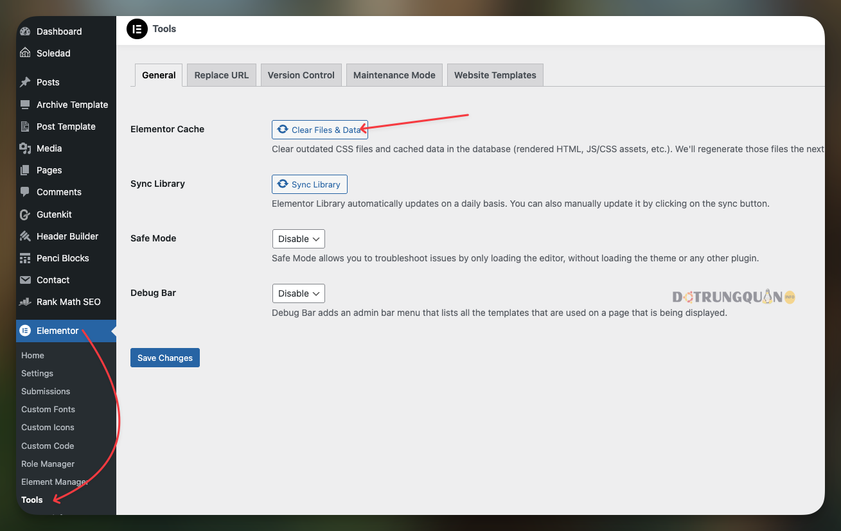Screen dimensions: 841x531
Task: Click the Sync Library button label
Action: 316,184
